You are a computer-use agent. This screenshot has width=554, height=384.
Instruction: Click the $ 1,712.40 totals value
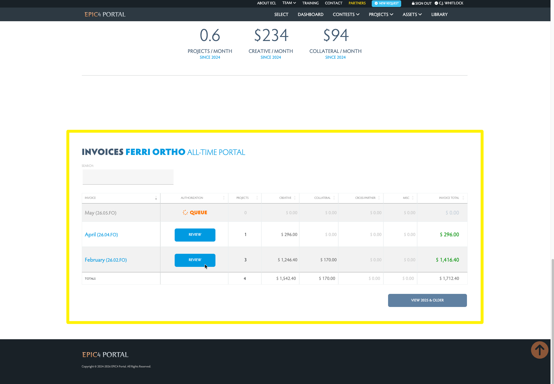449,278
